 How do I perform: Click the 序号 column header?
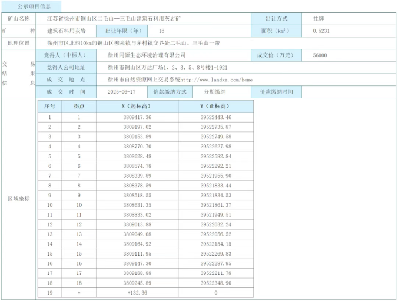(x=49, y=106)
